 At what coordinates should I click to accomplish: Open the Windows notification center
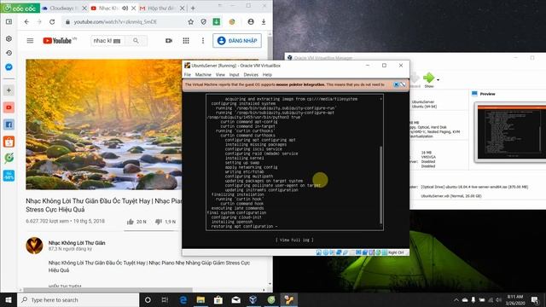coord(535,299)
